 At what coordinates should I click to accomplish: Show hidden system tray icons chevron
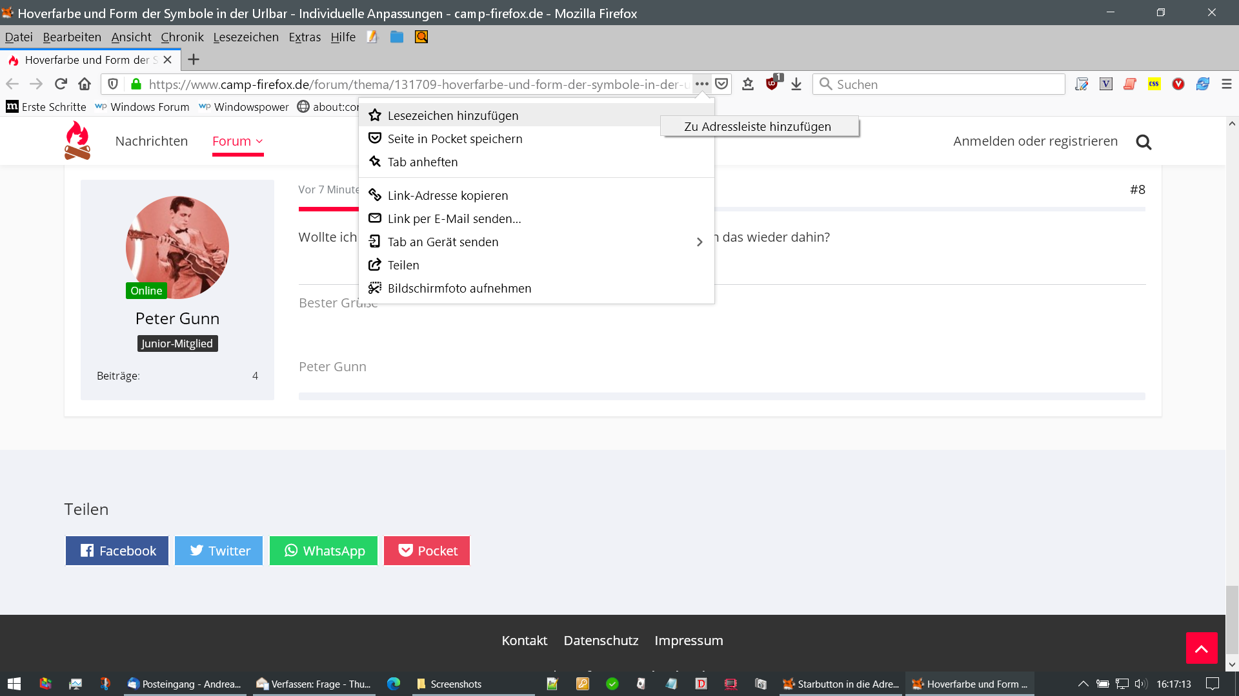1083,684
